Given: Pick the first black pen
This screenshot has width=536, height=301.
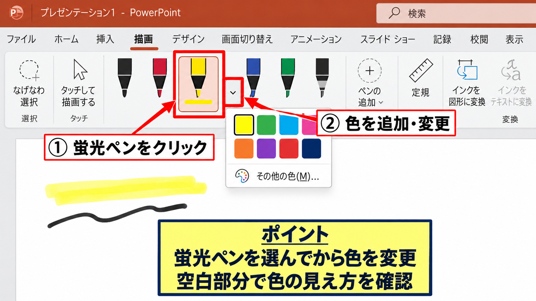Looking at the screenshot, I should pos(125,78).
